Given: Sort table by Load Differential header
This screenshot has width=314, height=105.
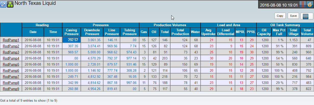Looking at the screenshot, I should [225, 32].
